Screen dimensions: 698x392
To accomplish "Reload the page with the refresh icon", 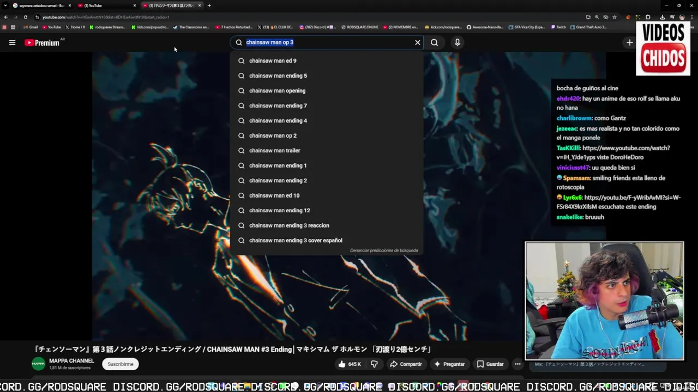I will point(26,17).
